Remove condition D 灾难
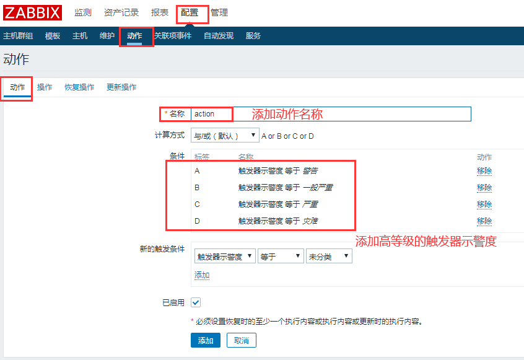 pyautogui.click(x=484, y=221)
